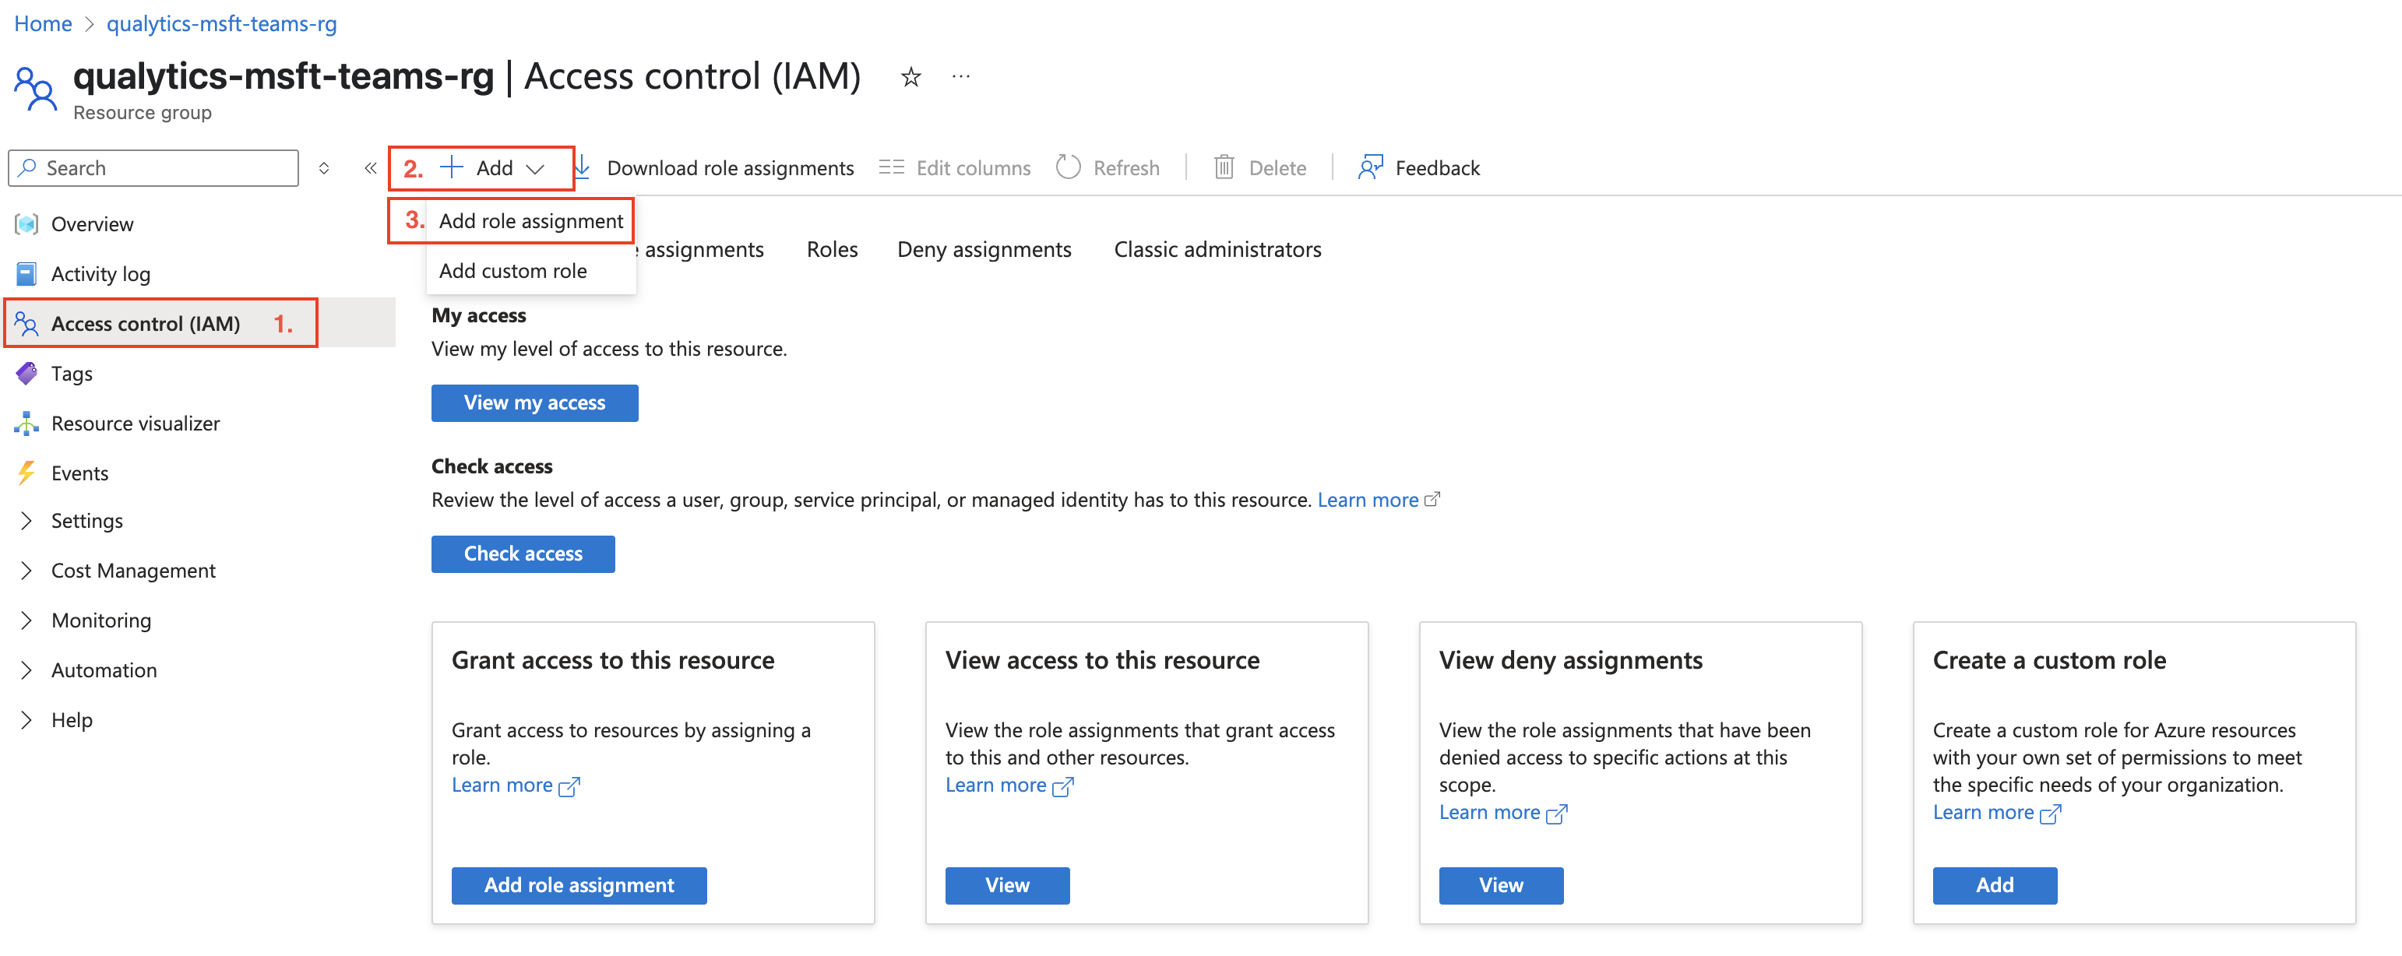Click the Feedback toolbar label
2402x956 pixels.
coord(1437,167)
